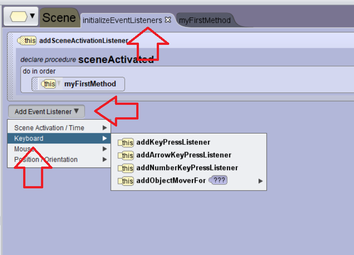Open the Mouse submenu

tap(59, 149)
